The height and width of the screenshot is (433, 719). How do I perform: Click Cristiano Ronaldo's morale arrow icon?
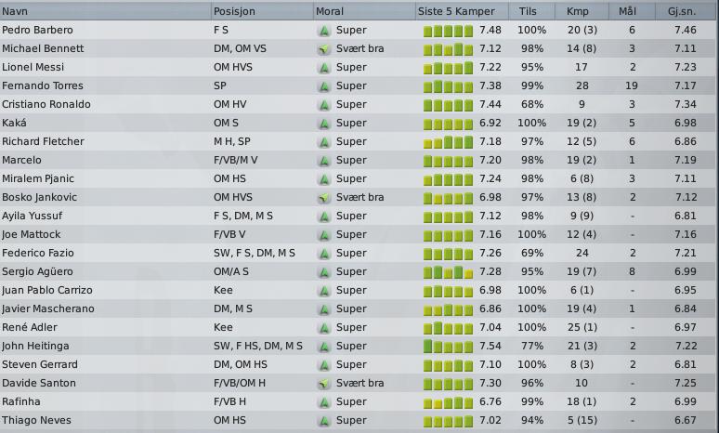point(324,105)
